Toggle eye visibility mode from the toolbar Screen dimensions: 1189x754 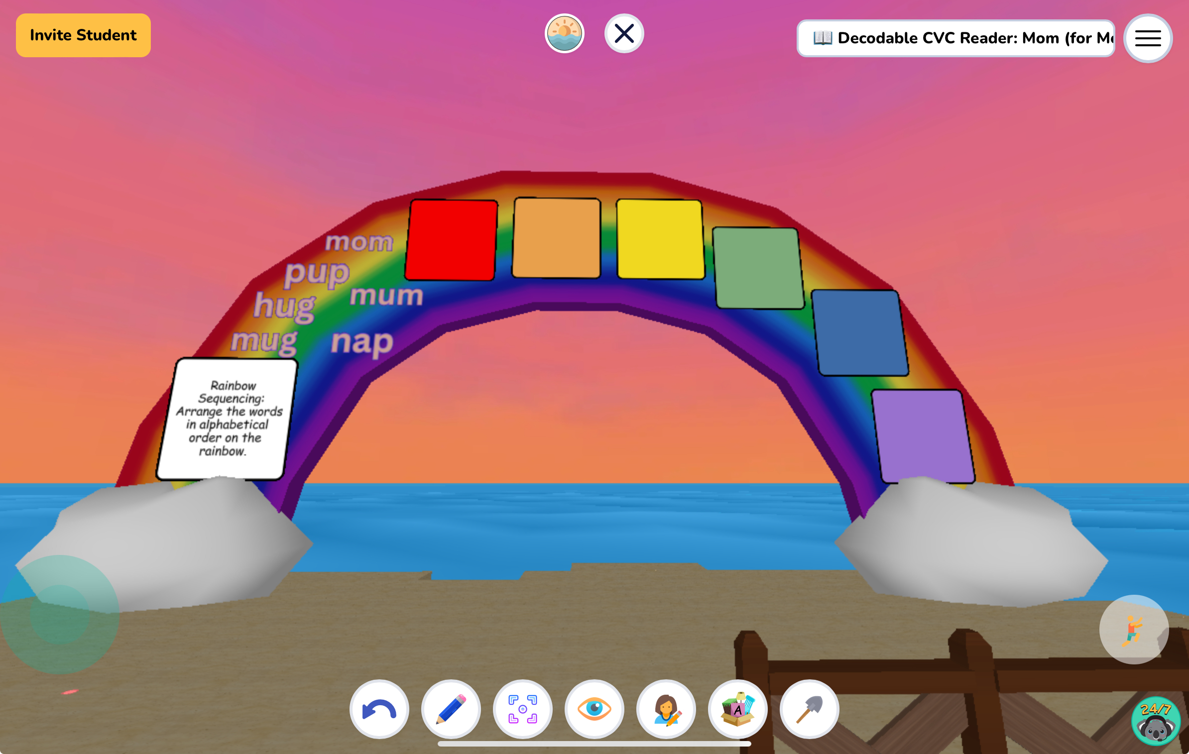(594, 709)
